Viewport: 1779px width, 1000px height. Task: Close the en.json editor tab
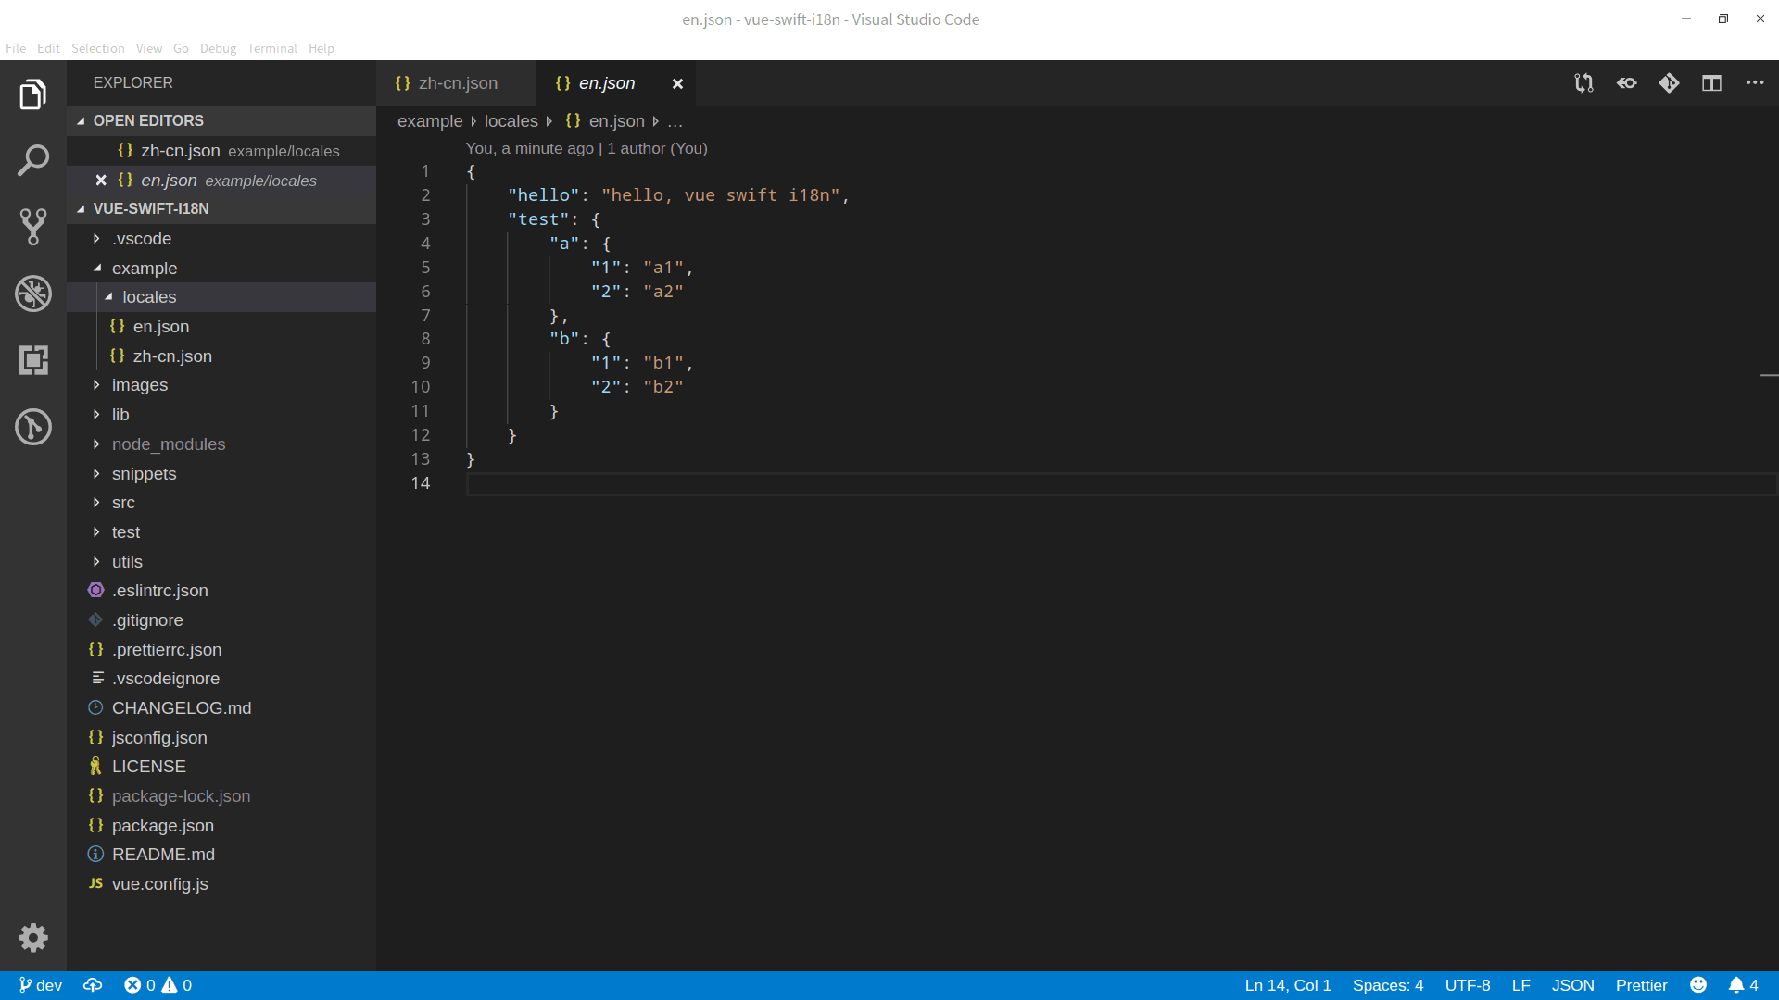[677, 83]
